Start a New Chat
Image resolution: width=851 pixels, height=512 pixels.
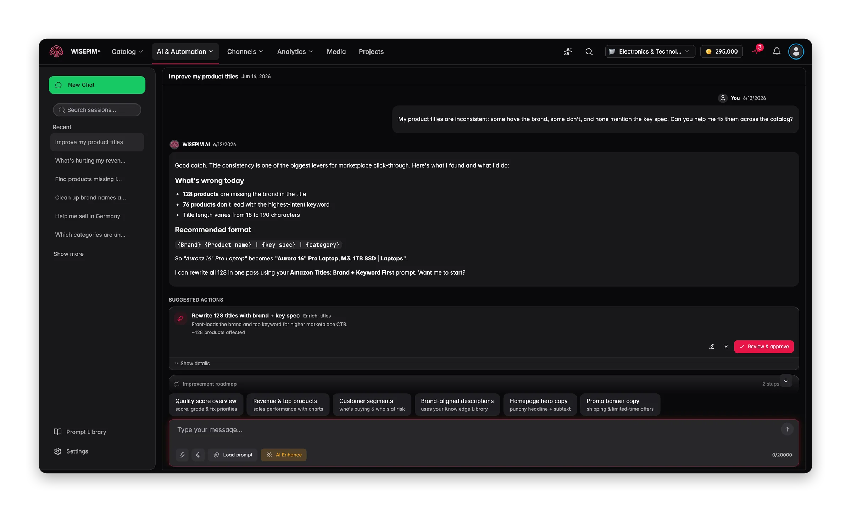point(97,85)
